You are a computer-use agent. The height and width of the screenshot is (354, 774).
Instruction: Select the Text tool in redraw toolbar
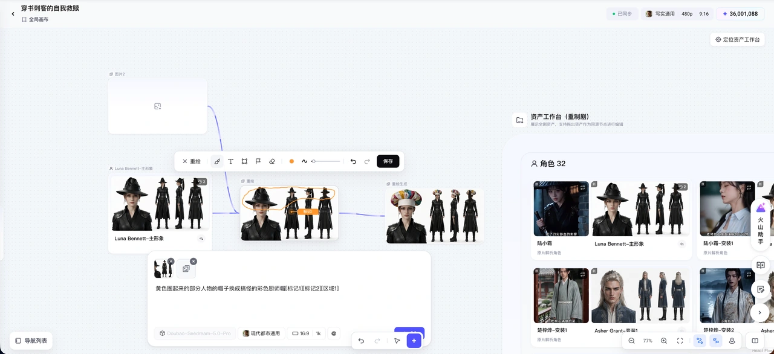(230, 161)
